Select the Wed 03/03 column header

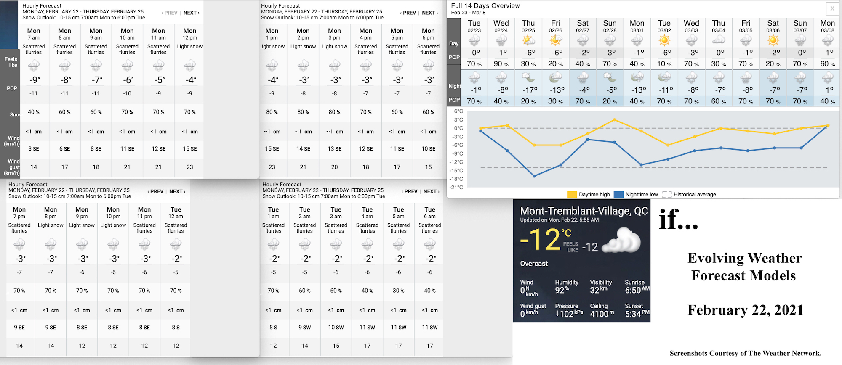[691, 26]
